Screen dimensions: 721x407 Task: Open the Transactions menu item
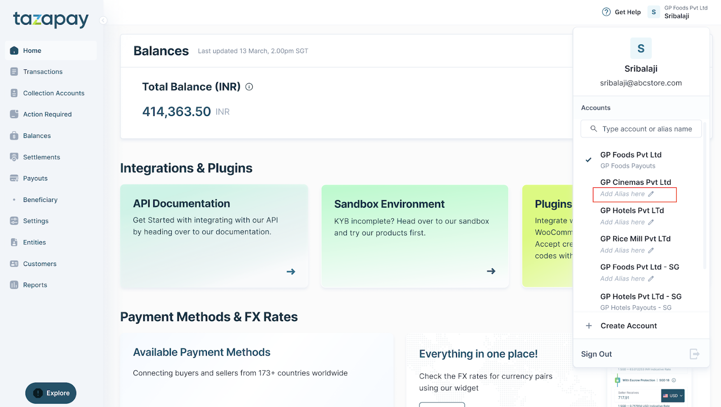pos(43,72)
